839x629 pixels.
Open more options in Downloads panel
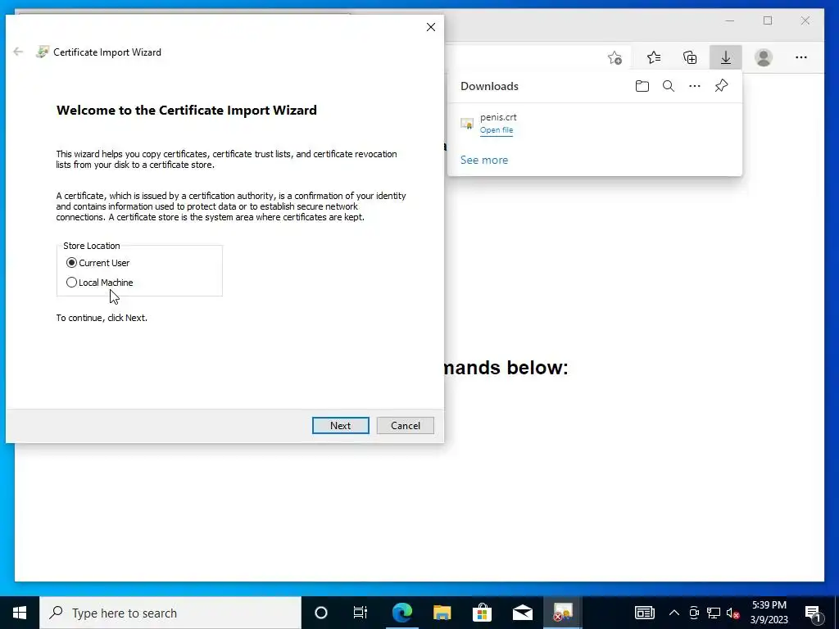tap(695, 86)
